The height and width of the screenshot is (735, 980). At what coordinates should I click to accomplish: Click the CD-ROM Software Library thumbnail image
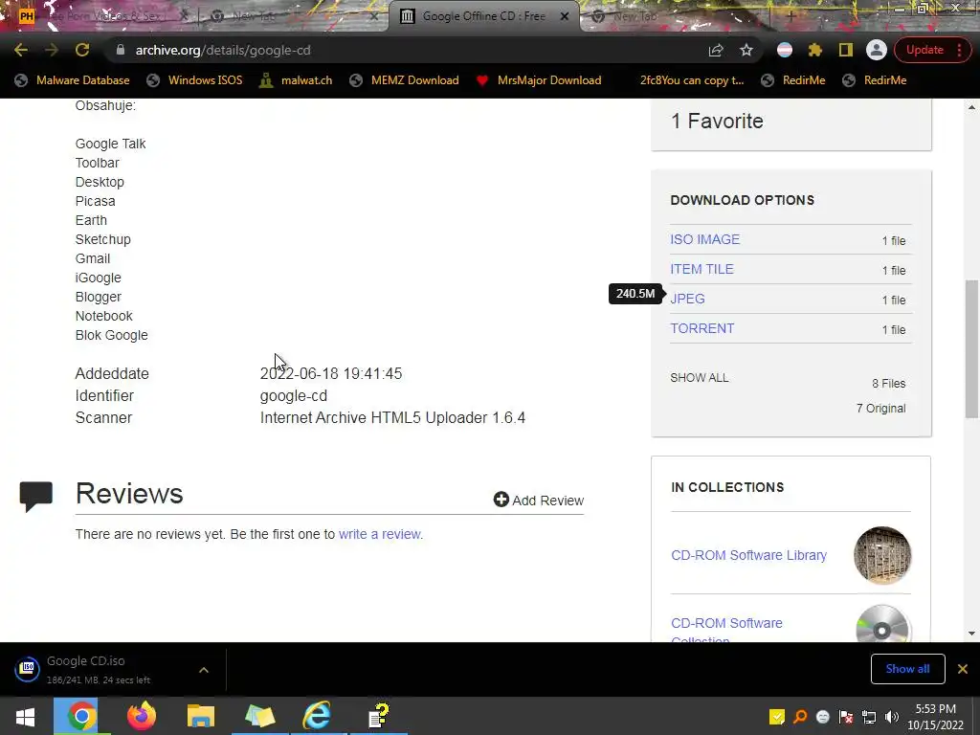881,555
